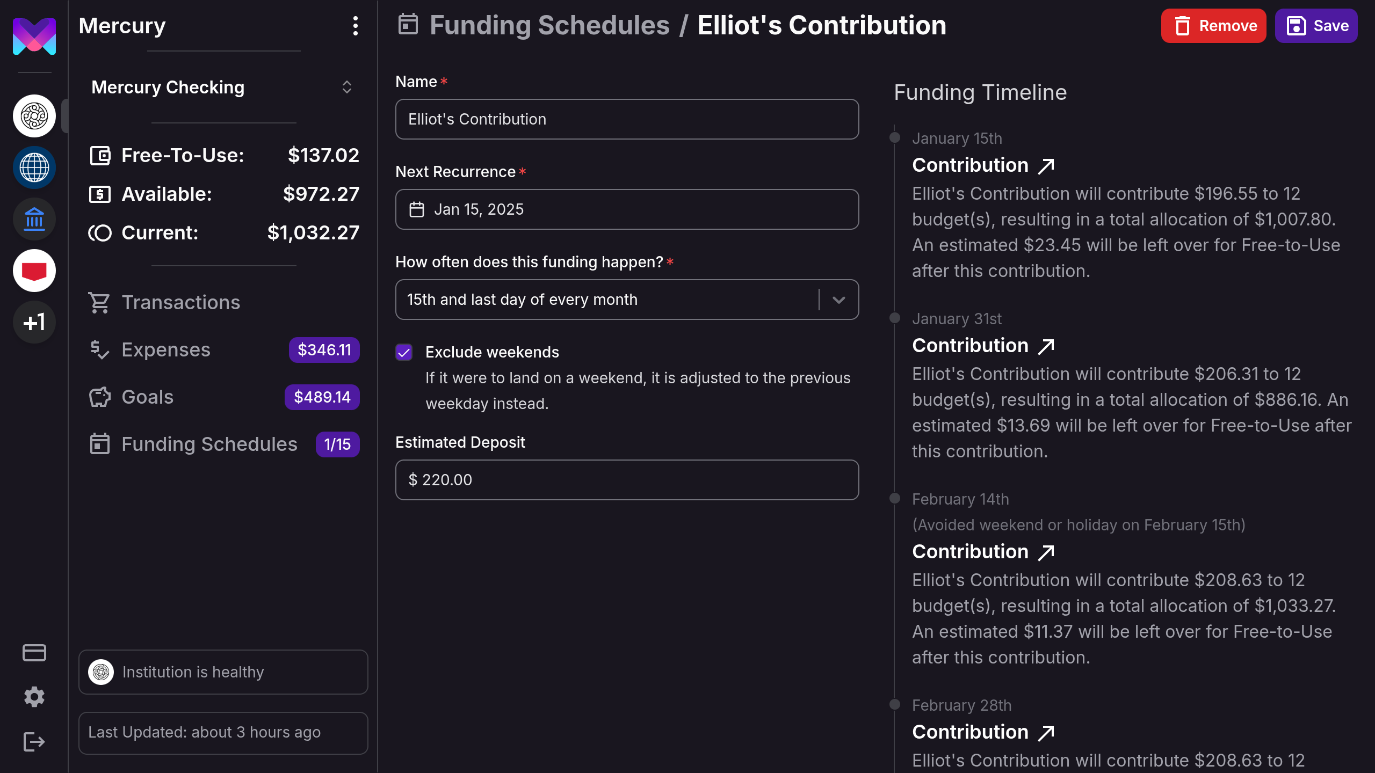1375x773 pixels.
Task: Click the settings gear icon
Action: pyautogui.click(x=34, y=697)
